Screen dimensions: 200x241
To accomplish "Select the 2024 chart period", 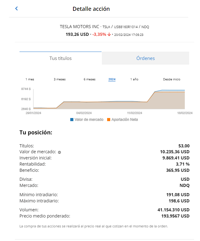I will [x=112, y=79].
